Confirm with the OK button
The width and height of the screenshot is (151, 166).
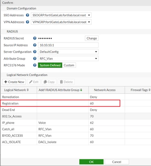[x=91, y=162]
